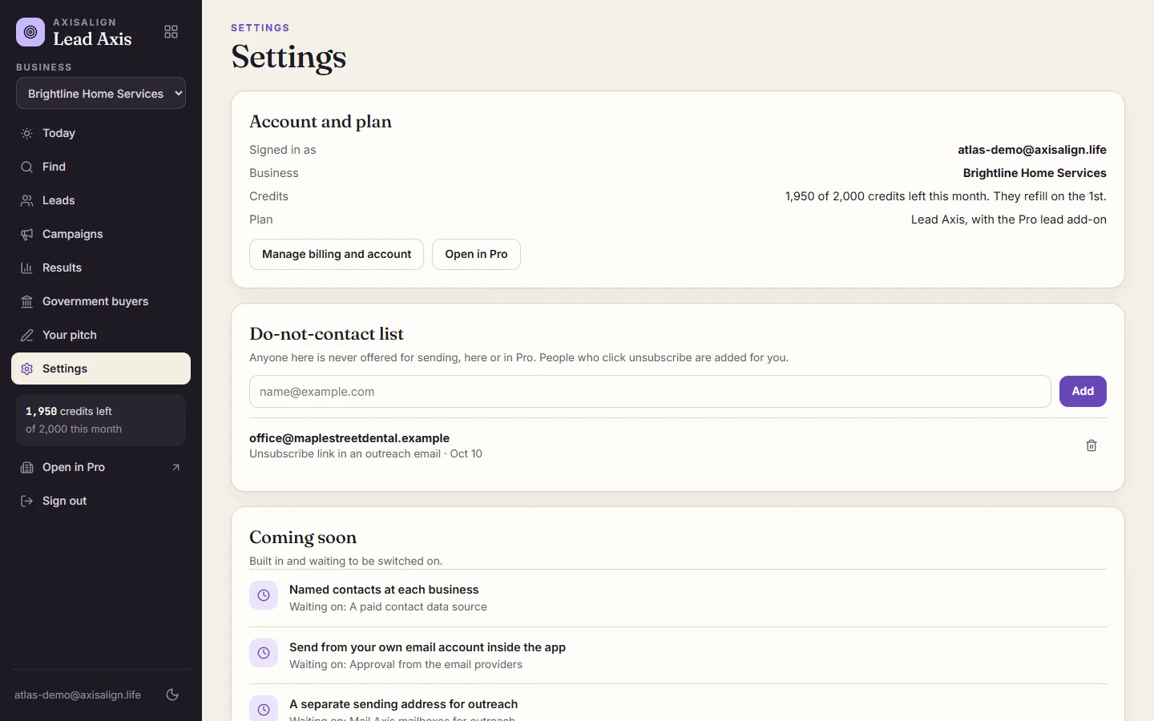This screenshot has height=721, width=1154.
Task: Open the Campaigns page
Action: (x=101, y=234)
